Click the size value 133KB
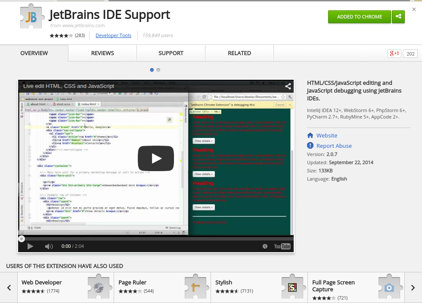The width and height of the screenshot is (422, 303). point(326,171)
